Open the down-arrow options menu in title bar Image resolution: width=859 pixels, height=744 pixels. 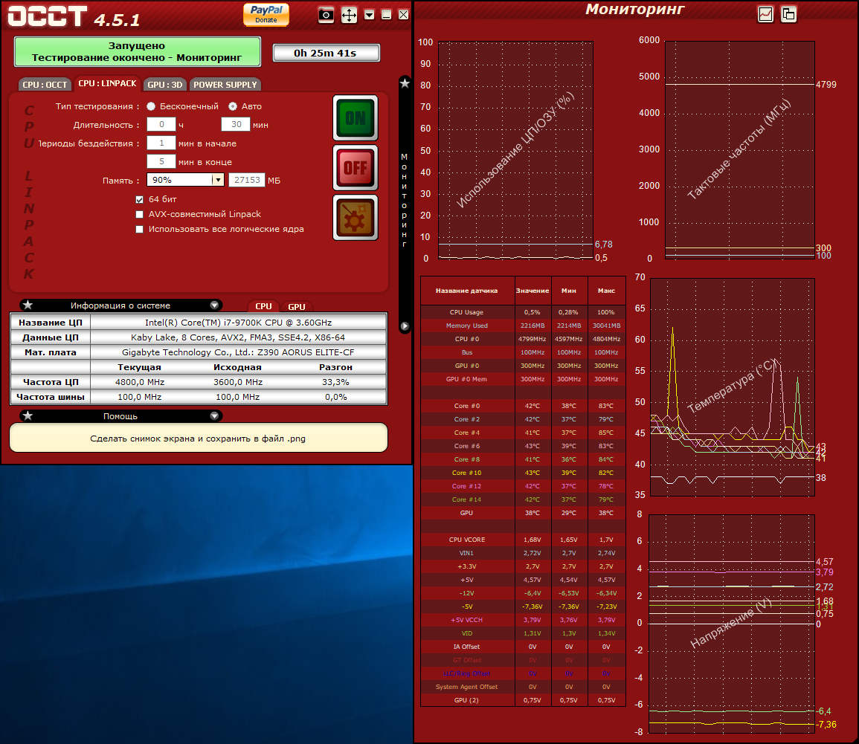tap(370, 15)
